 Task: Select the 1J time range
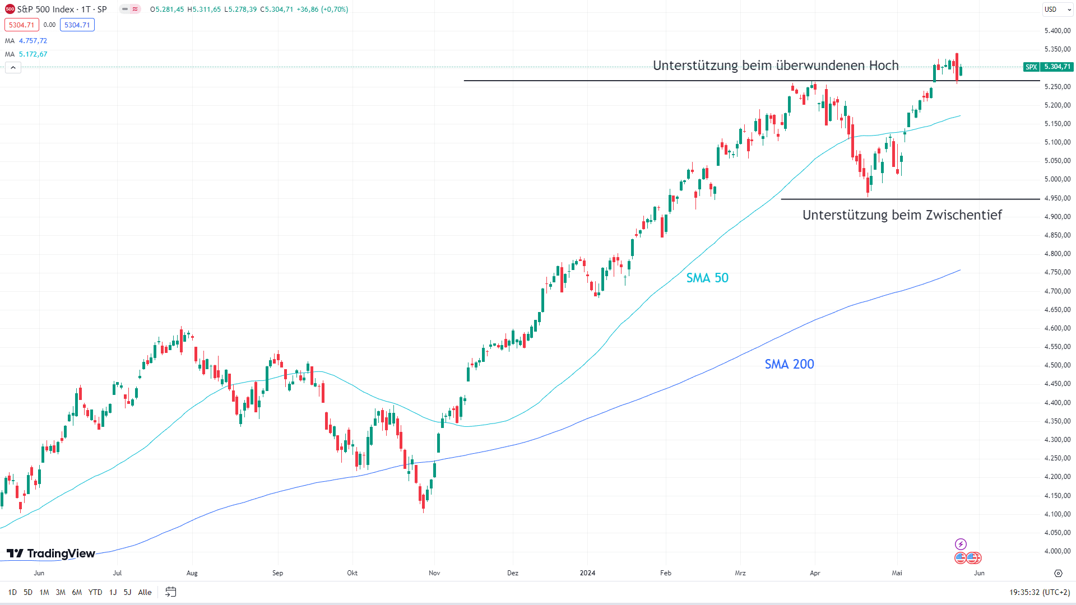pos(113,592)
